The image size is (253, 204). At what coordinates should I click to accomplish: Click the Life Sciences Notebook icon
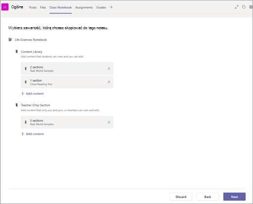10,39
